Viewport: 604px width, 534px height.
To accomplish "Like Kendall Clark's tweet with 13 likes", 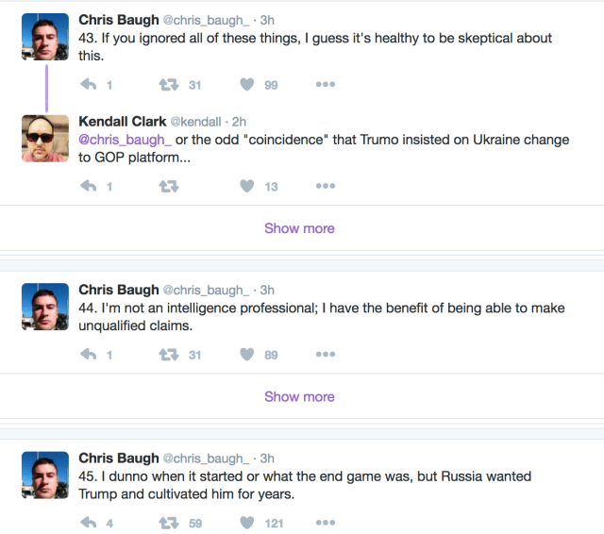I will (x=247, y=186).
